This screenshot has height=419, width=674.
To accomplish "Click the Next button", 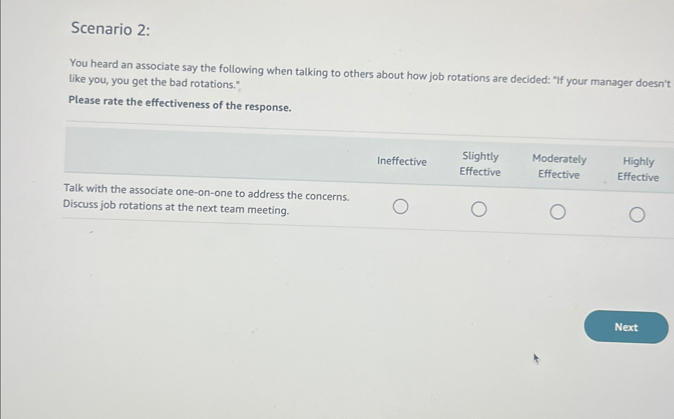I will 626,327.
